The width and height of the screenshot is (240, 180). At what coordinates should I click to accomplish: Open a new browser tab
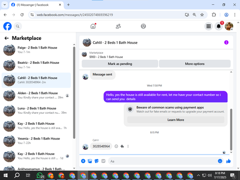point(68,5)
